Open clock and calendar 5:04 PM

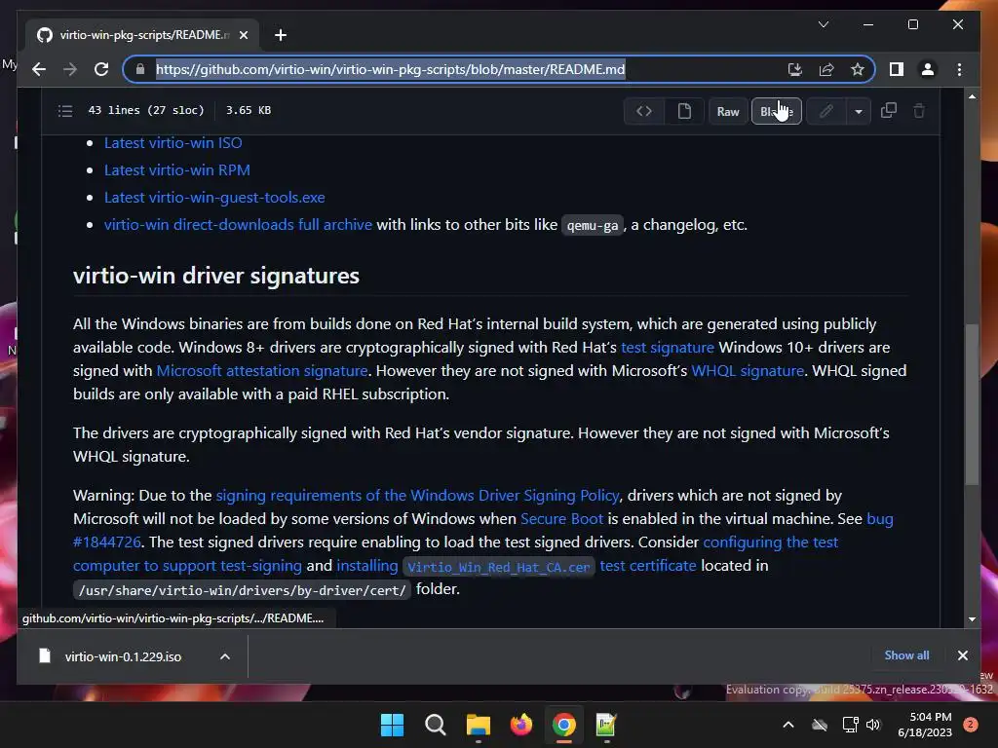[925, 725]
